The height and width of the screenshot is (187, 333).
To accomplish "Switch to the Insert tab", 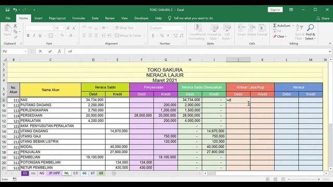I will [38, 18].
